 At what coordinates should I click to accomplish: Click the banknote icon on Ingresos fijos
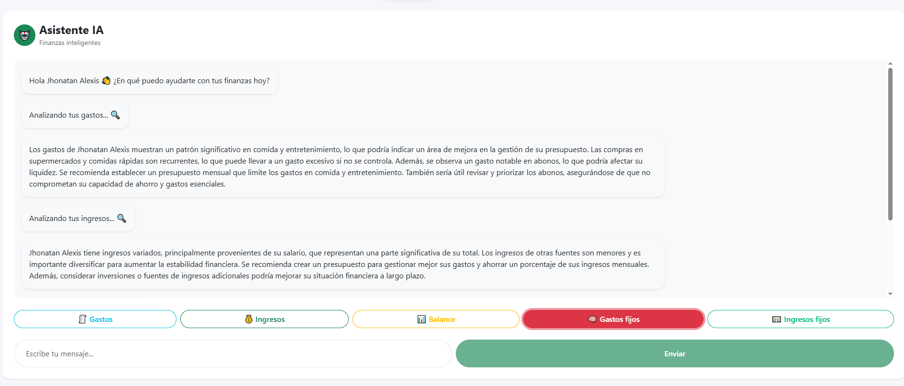click(777, 319)
